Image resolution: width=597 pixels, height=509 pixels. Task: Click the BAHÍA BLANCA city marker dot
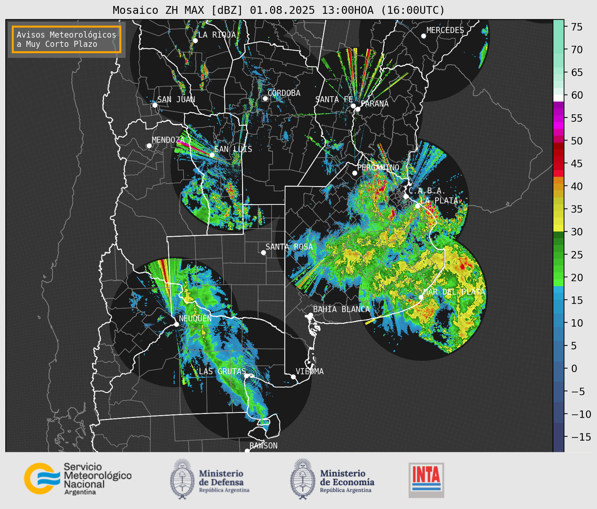click(310, 315)
